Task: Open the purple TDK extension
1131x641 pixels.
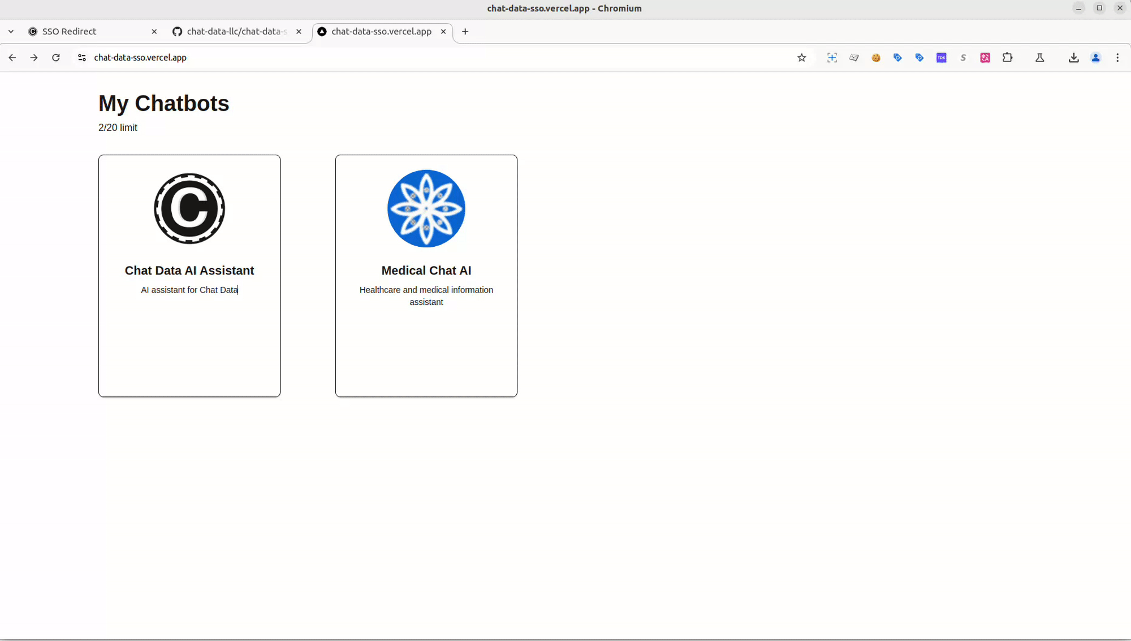Action: click(x=942, y=58)
